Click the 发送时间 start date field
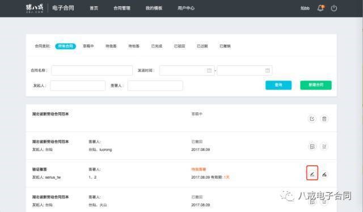The image size is (363, 212). (187, 70)
